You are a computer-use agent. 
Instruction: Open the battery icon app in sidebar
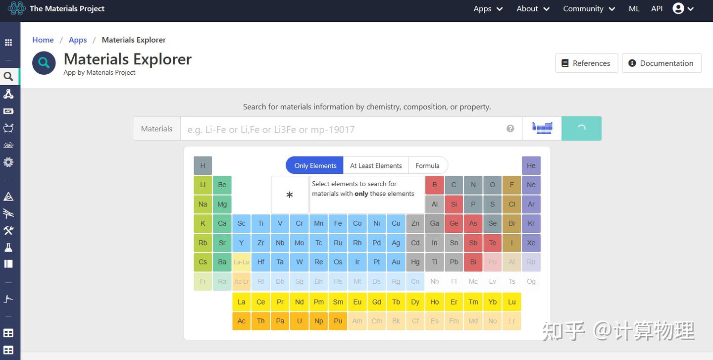click(x=8, y=111)
